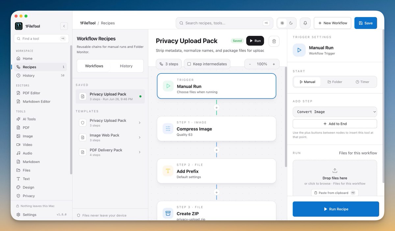This screenshot has height=231, width=395.
Task: Click the Search recipes, tools field
Action: 224,23
